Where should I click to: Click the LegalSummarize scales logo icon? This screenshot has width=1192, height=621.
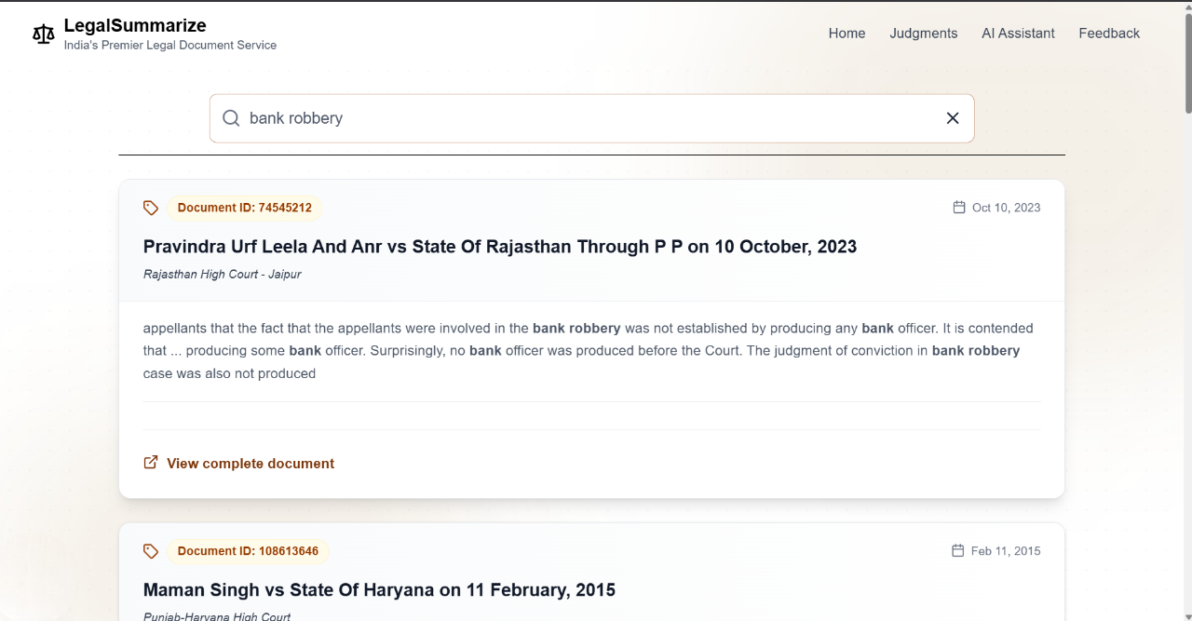(44, 34)
